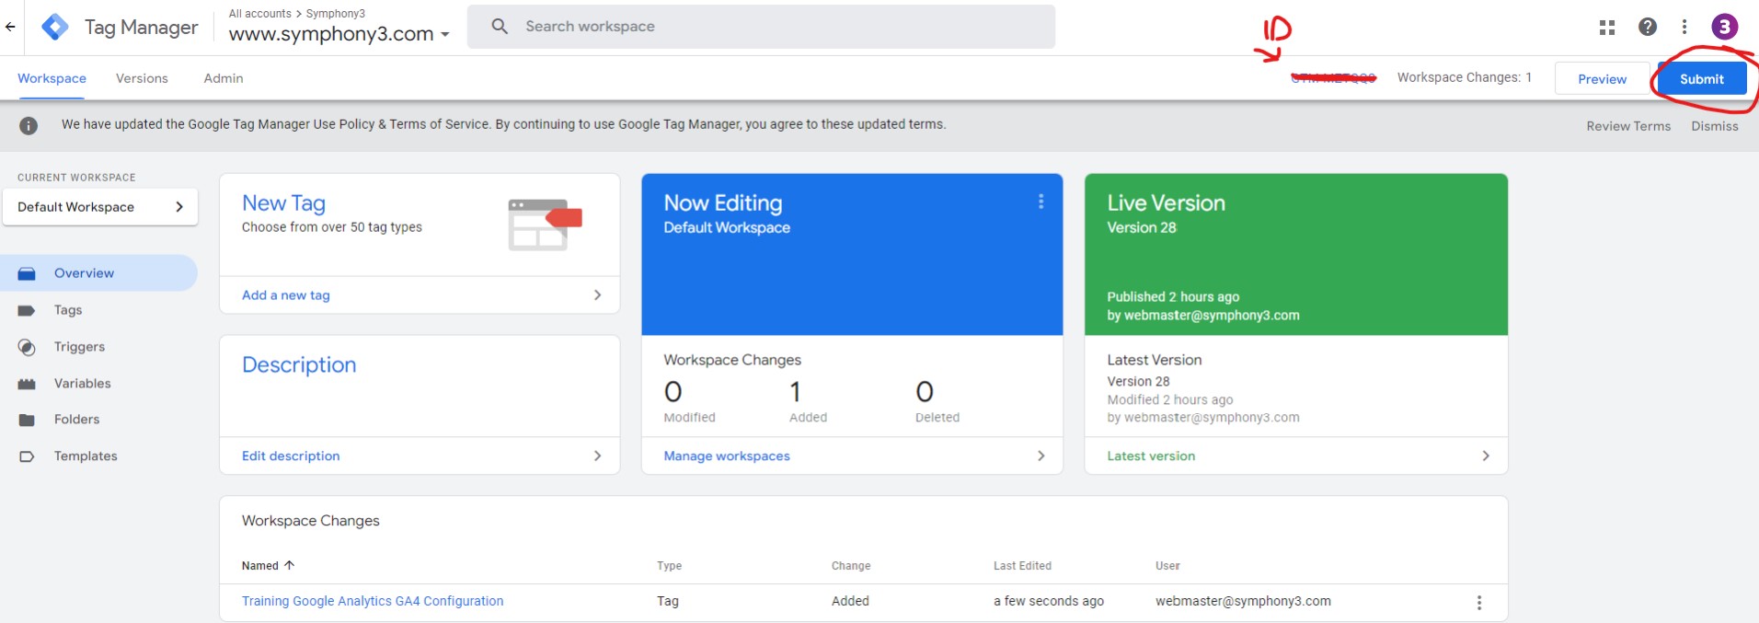1759x623 pixels.
Task: Open the help question mark icon
Action: point(1648,27)
